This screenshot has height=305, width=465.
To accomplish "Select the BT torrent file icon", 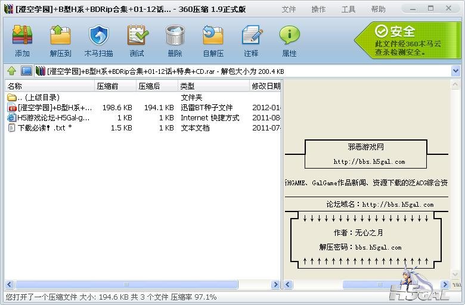I will pyautogui.click(x=12, y=108).
